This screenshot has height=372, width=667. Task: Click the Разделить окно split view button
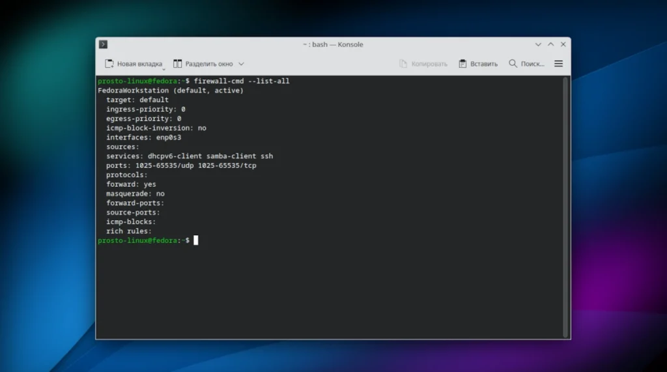pyautogui.click(x=203, y=64)
